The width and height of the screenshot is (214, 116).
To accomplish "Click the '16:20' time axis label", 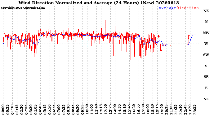I will tap(134, 110).
